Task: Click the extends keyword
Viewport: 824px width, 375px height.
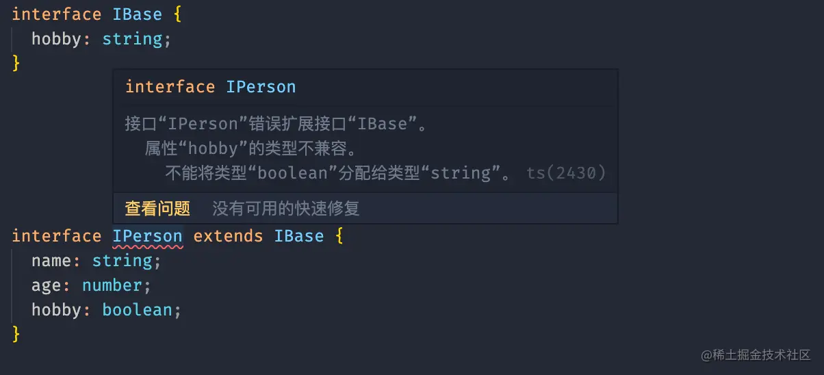Action: click(228, 236)
